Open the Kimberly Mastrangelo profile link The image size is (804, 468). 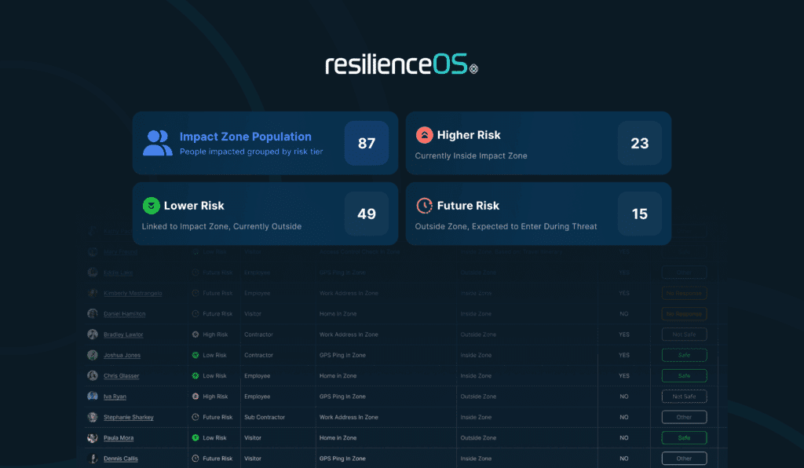click(x=133, y=293)
